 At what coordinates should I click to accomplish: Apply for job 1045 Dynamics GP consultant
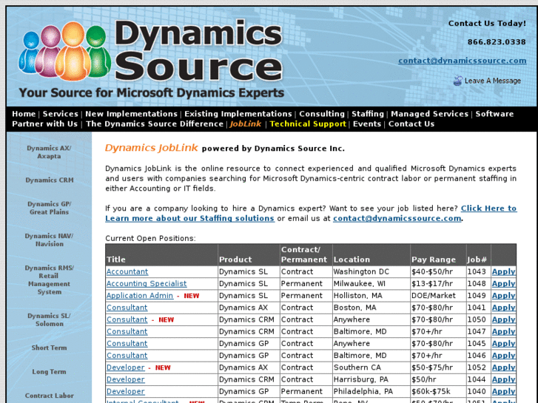point(503,344)
